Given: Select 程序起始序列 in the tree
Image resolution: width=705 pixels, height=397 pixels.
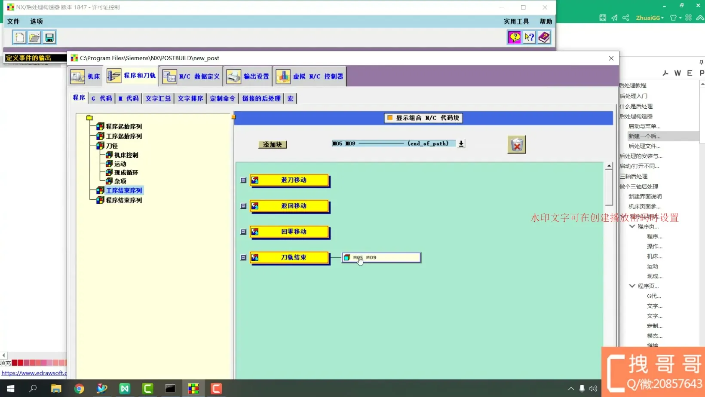Looking at the screenshot, I should [x=124, y=127].
